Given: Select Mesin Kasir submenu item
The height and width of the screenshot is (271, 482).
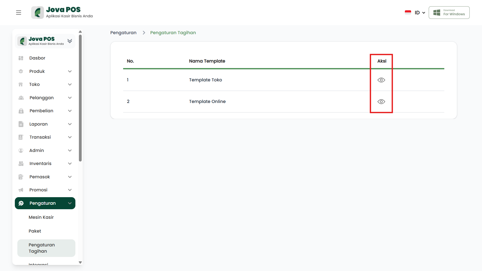Looking at the screenshot, I should (41, 217).
